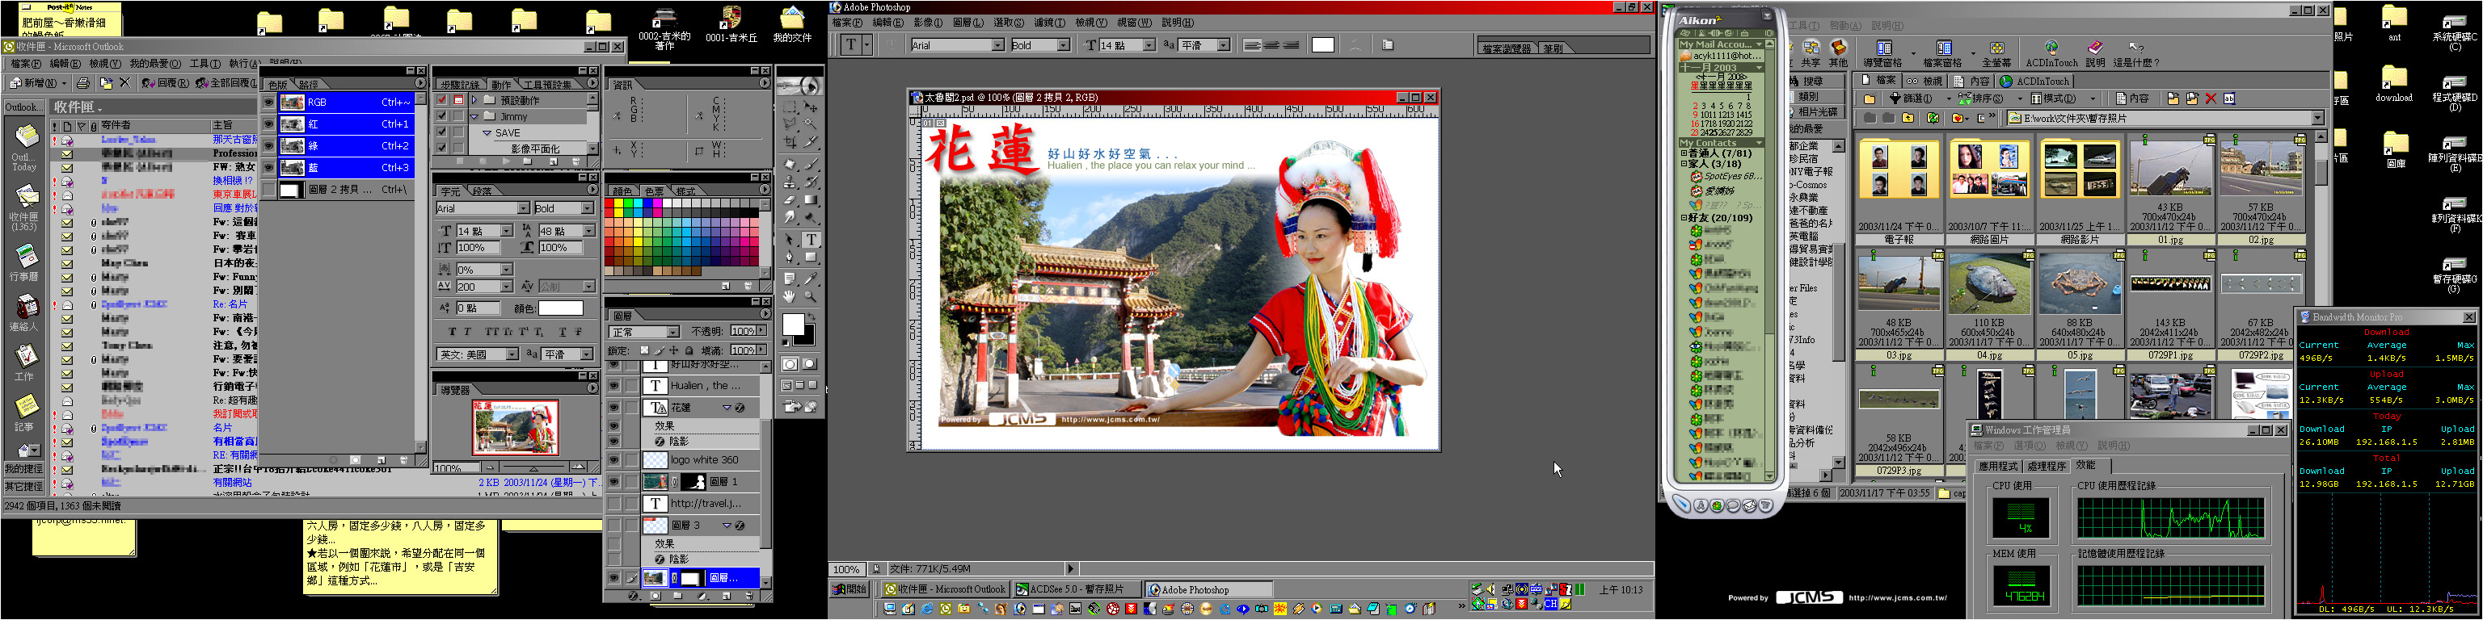Image resolution: width=2483 pixels, height=620 pixels.
Task: Click the print icon in Outlook toolbar
Action: 83,83
